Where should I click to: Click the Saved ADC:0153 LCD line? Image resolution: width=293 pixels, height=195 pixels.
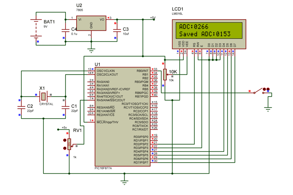pyautogui.click(x=205, y=34)
